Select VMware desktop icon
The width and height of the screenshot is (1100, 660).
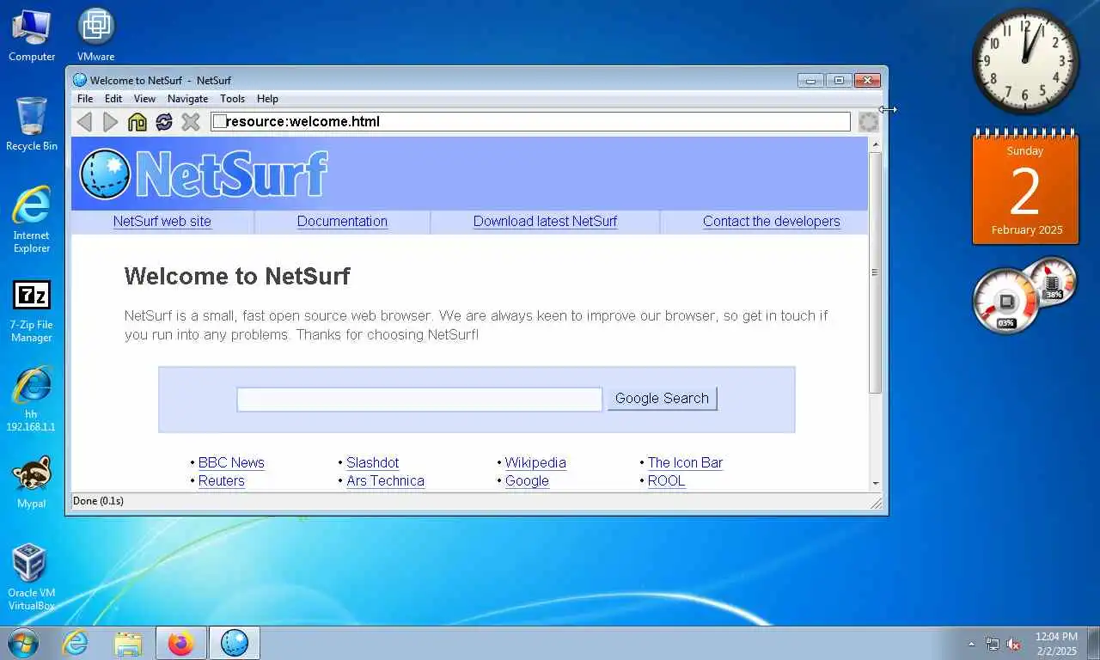click(95, 35)
